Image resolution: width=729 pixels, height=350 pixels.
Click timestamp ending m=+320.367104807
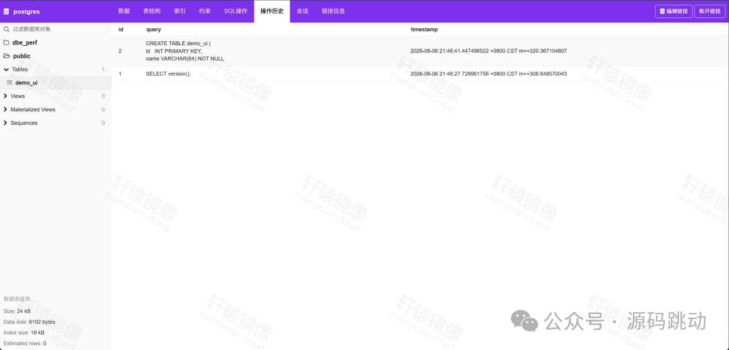(489, 51)
